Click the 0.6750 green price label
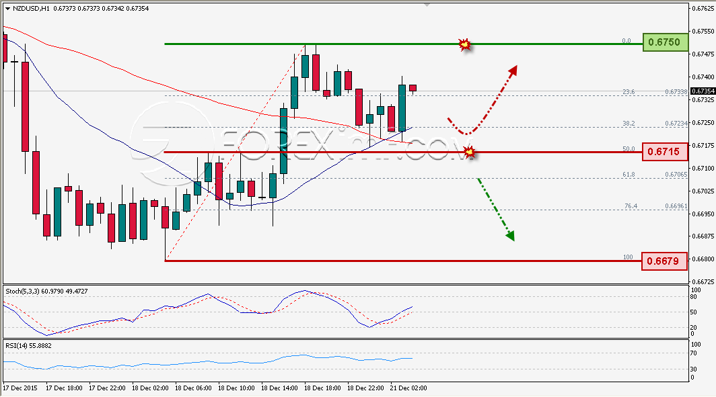This screenshot has height=397, width=716. (x=665, y=42)
